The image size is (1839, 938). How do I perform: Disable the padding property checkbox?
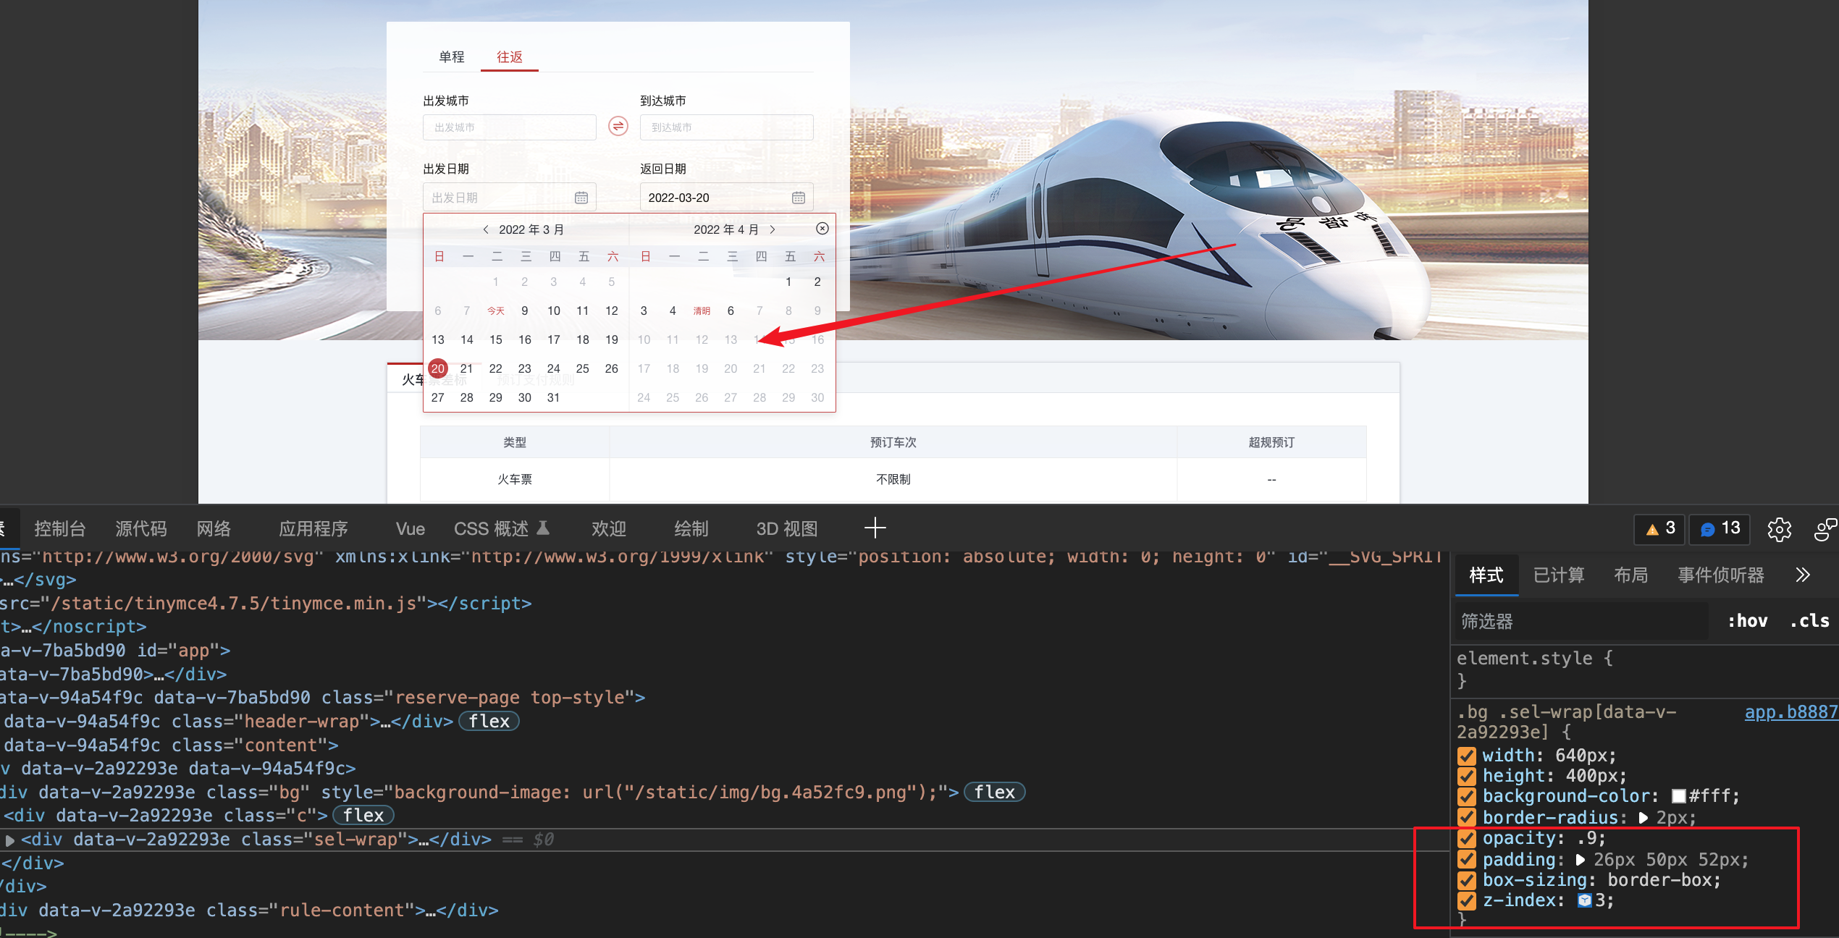point(1467,860)
